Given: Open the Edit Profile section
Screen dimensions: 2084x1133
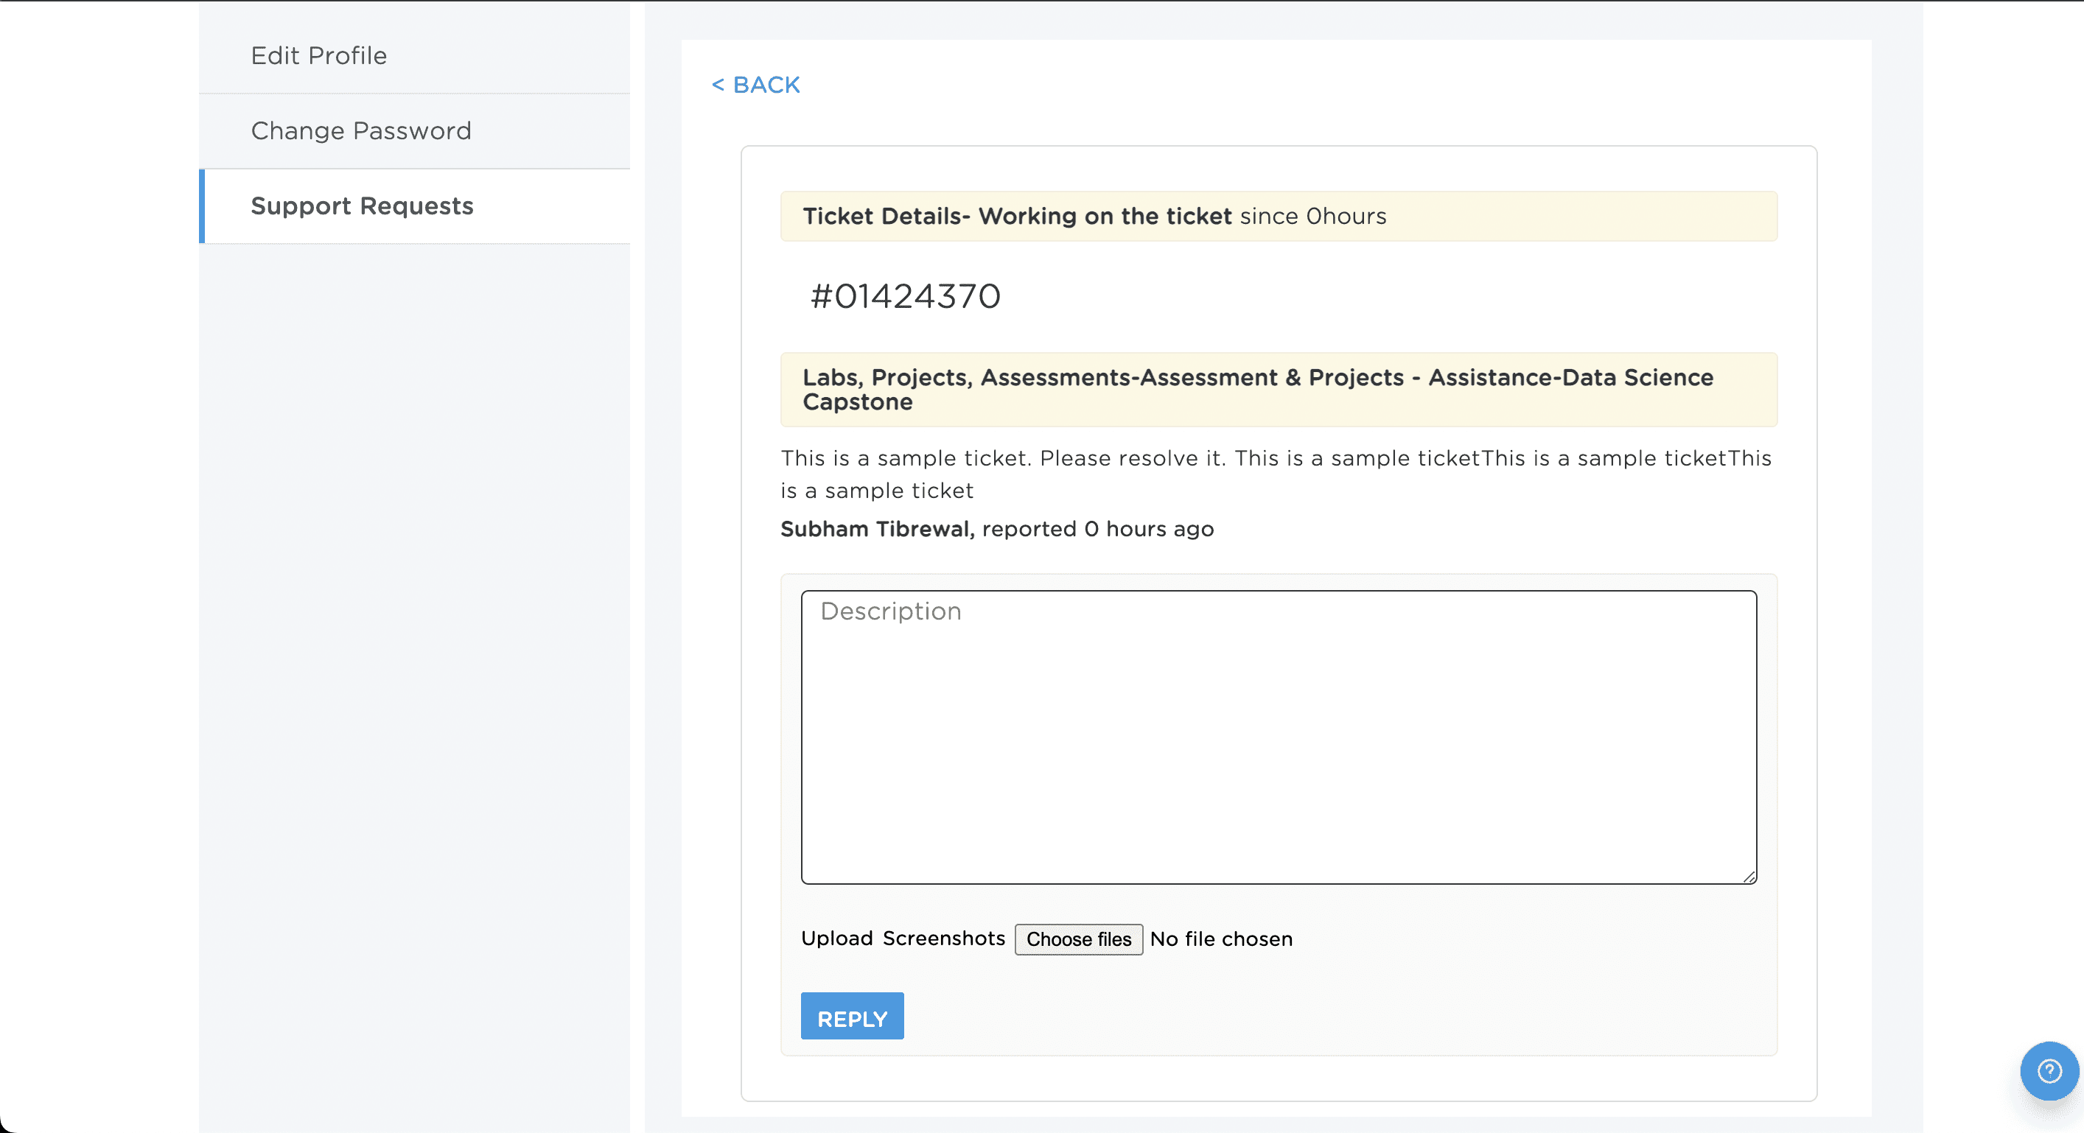Looking at the screenshot, I should click(319, 56).
